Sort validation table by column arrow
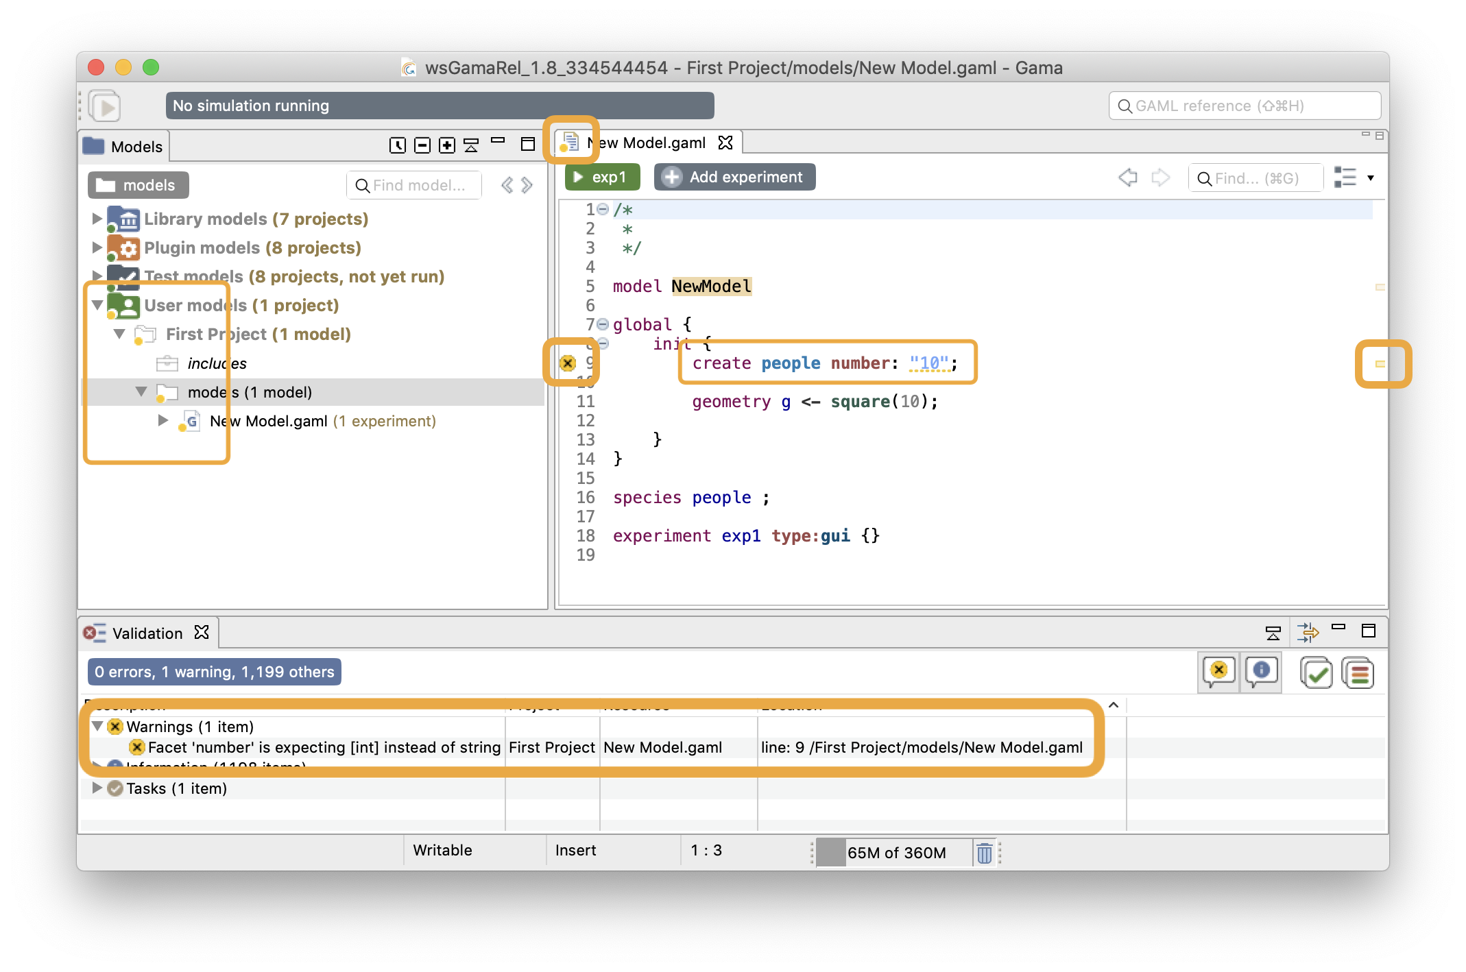 click(1114, 705)
